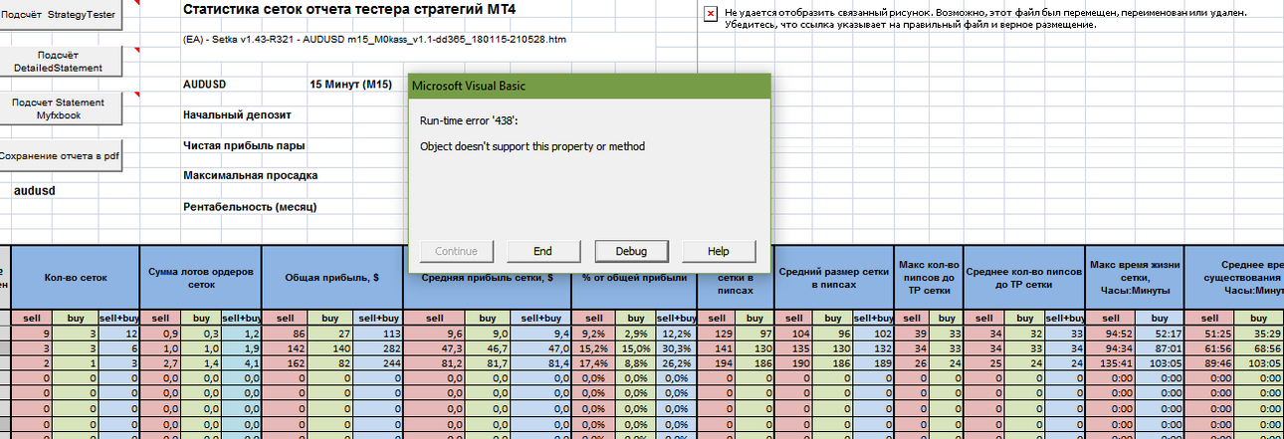
Task: Select the 'Максимальная просадка' label cell
Action: [251, 175]
